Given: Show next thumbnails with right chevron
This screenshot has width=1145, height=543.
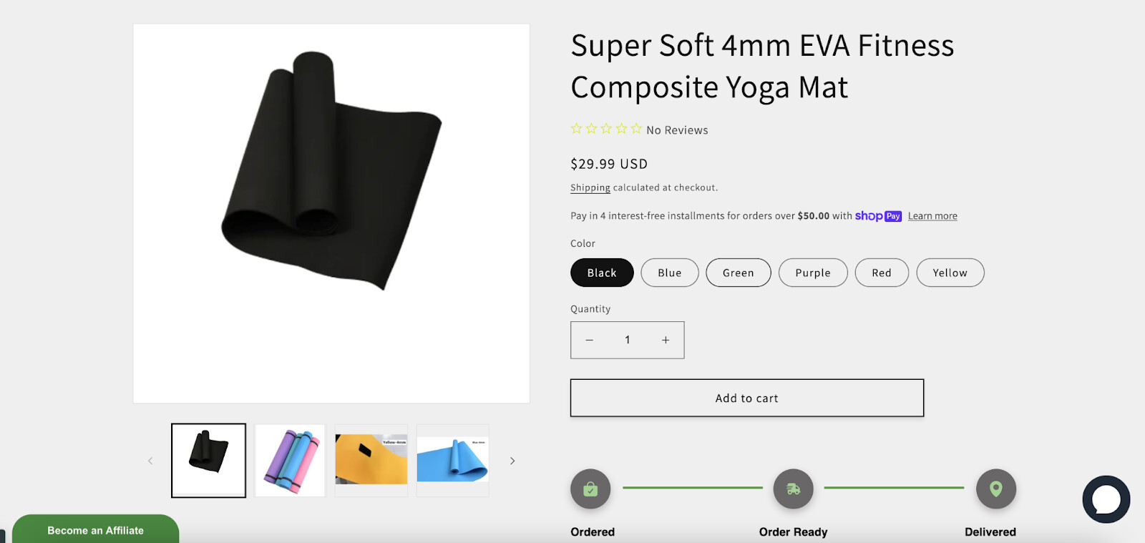Looking at the screenshot, I should click(512, 461).
